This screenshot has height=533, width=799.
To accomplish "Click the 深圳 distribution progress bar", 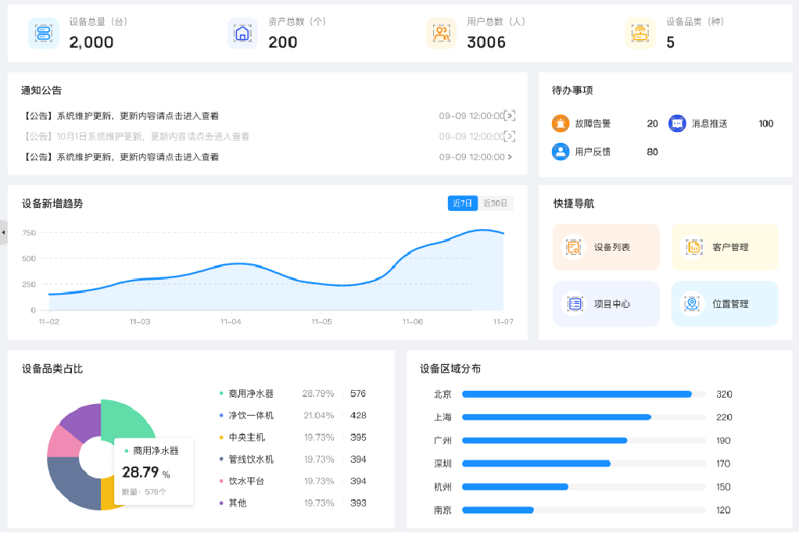I will coord(584,463).
